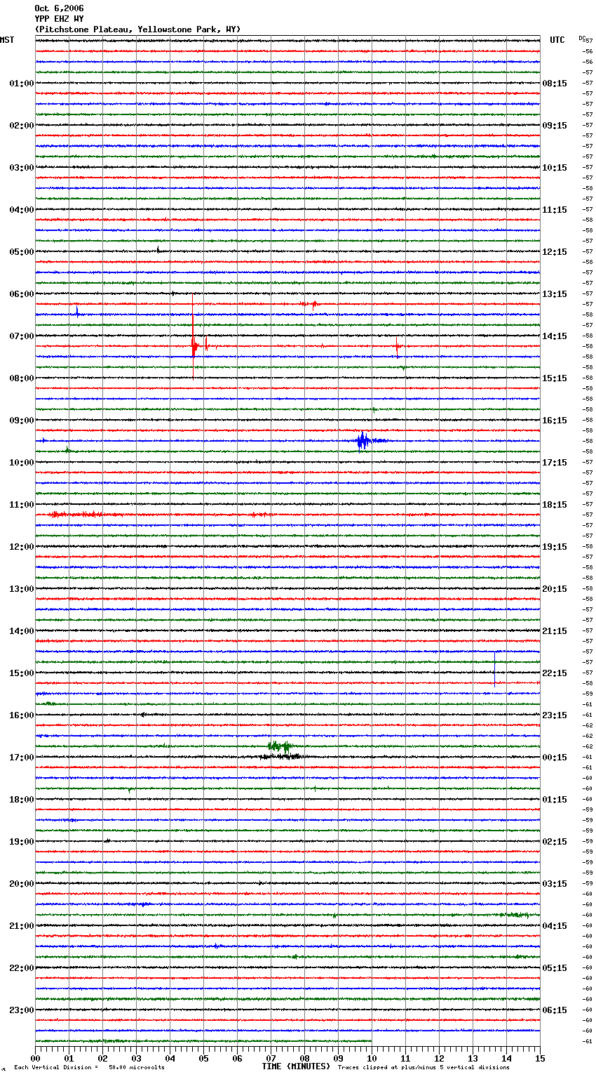This screenshot has height=1077, width=596.
Task: Click the 15 minute axis tick label
Action: pyautogui.click(x=540, y=1058)
